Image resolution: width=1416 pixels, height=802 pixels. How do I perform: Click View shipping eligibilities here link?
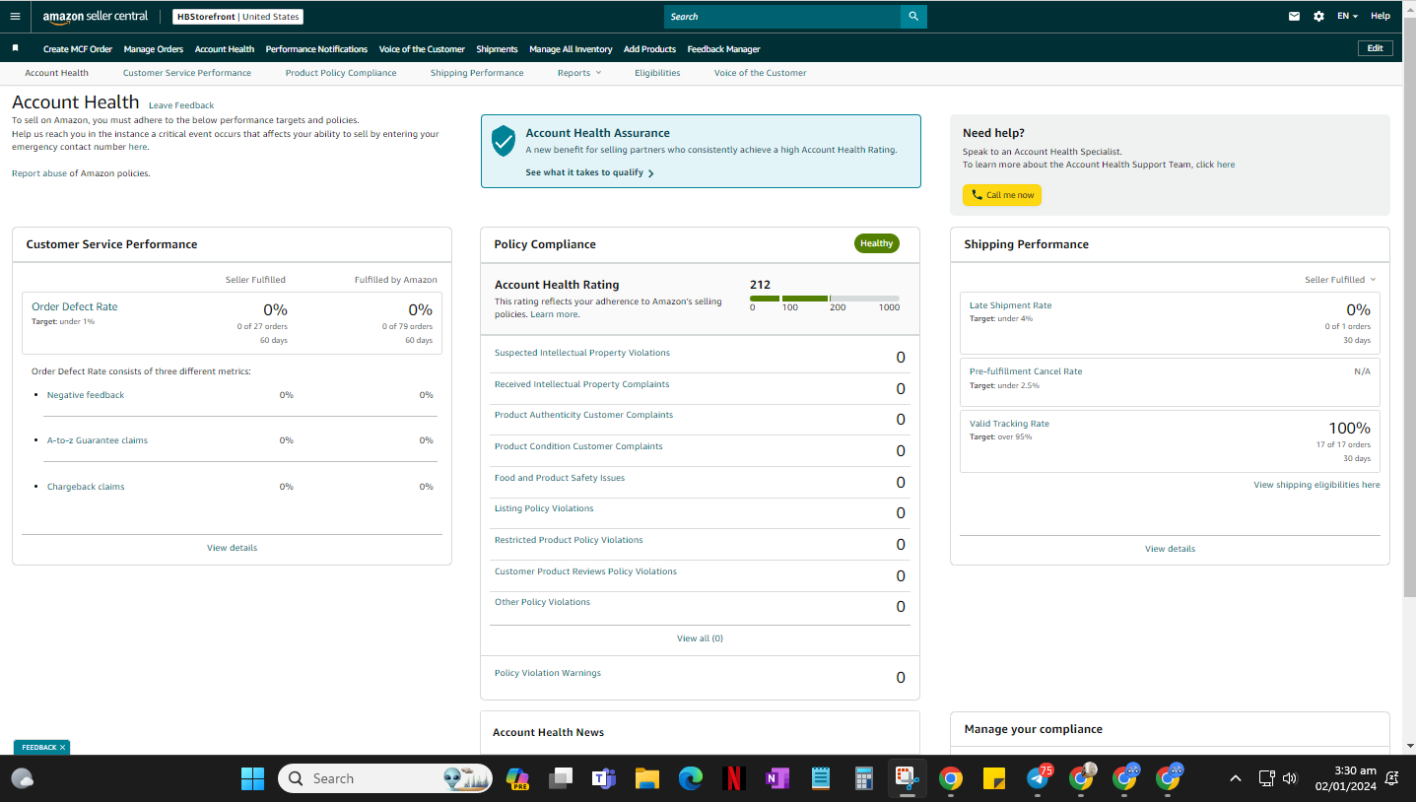coord(1316,485)
